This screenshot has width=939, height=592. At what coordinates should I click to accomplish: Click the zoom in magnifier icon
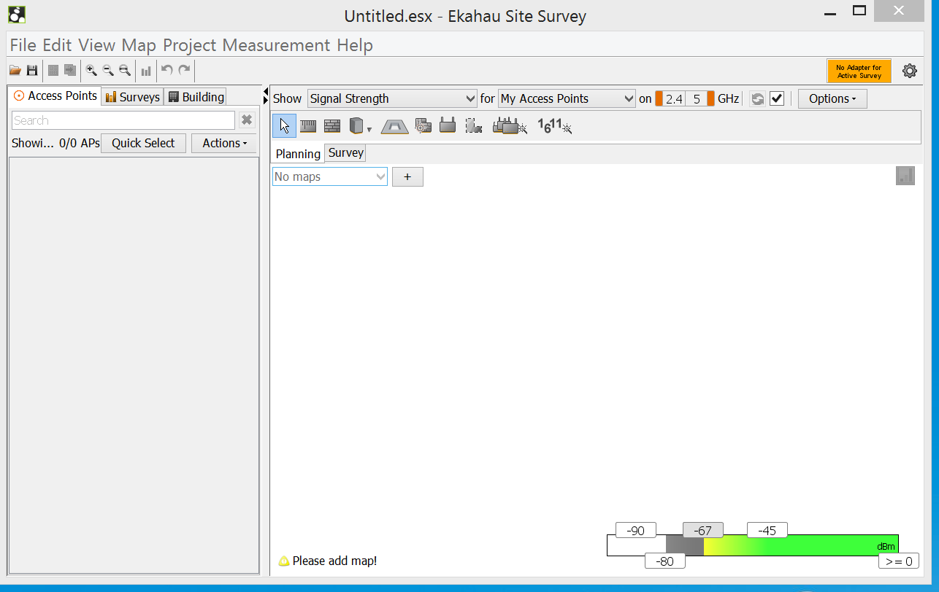coord(91,71)
